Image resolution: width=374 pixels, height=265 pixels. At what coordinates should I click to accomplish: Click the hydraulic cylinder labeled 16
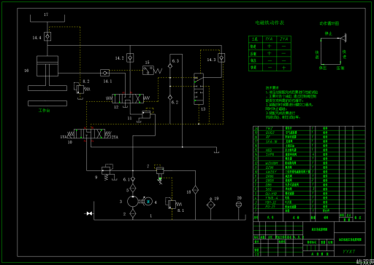pos(47,66)
